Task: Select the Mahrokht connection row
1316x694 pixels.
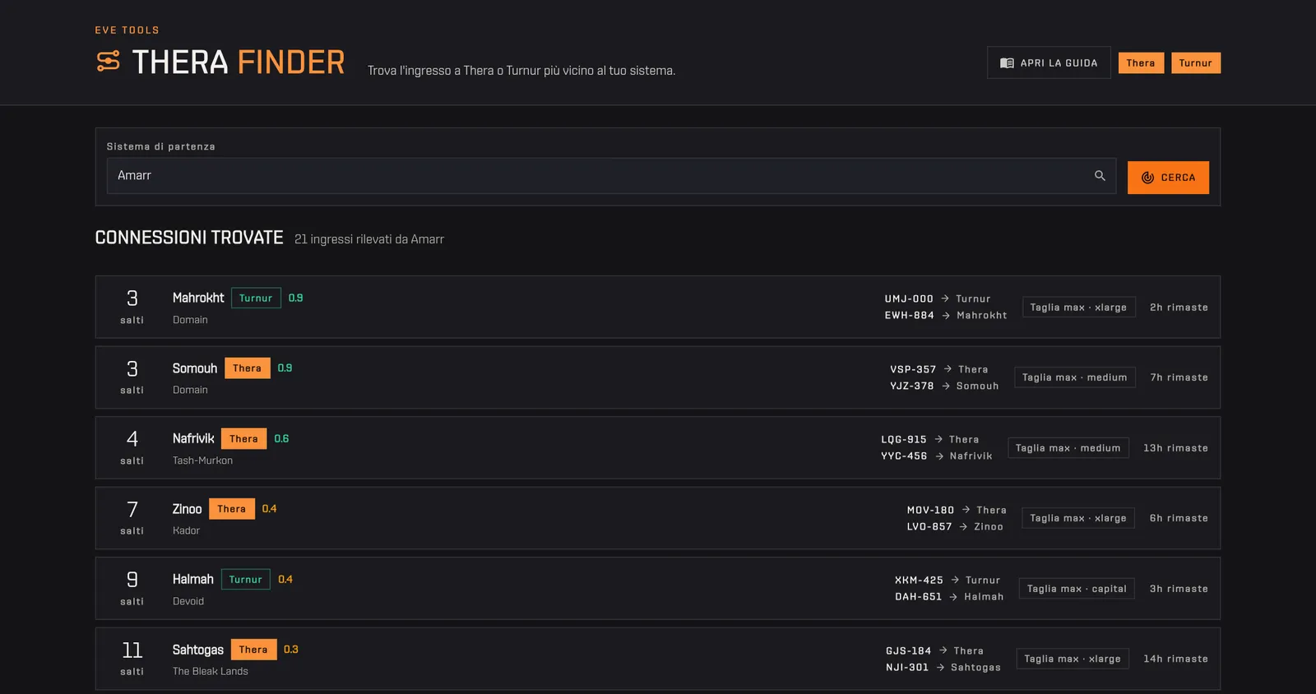Action: pos(658,307)
